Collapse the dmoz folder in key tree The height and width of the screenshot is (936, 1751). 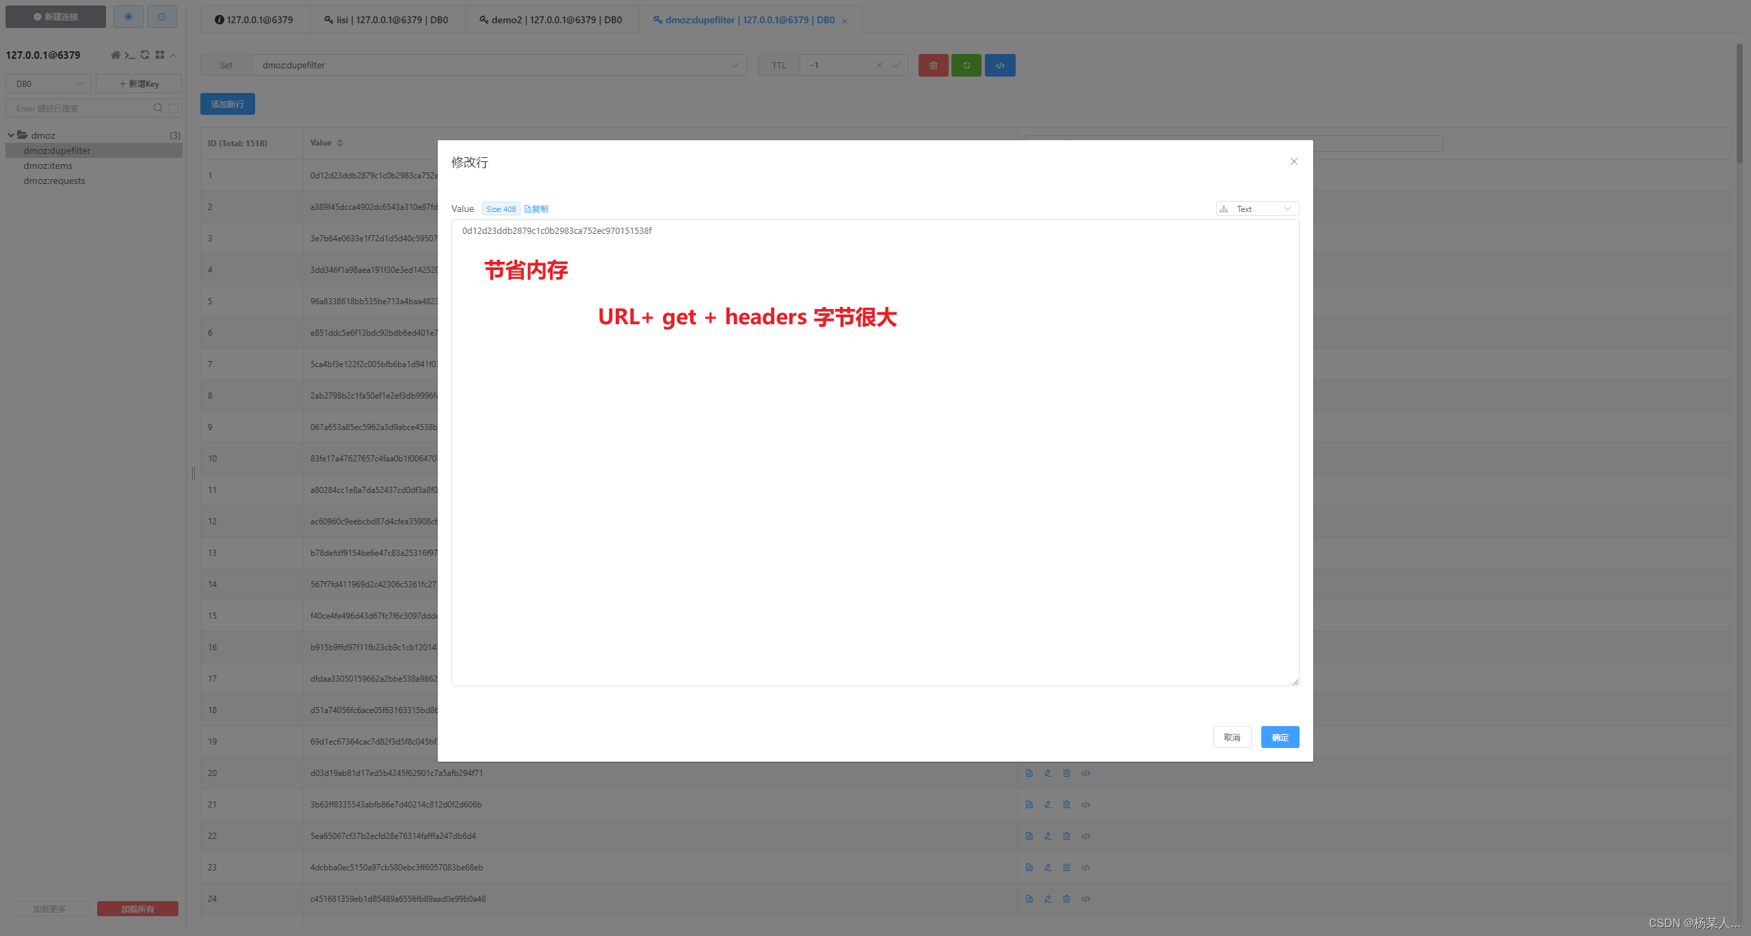click(11, 135)
